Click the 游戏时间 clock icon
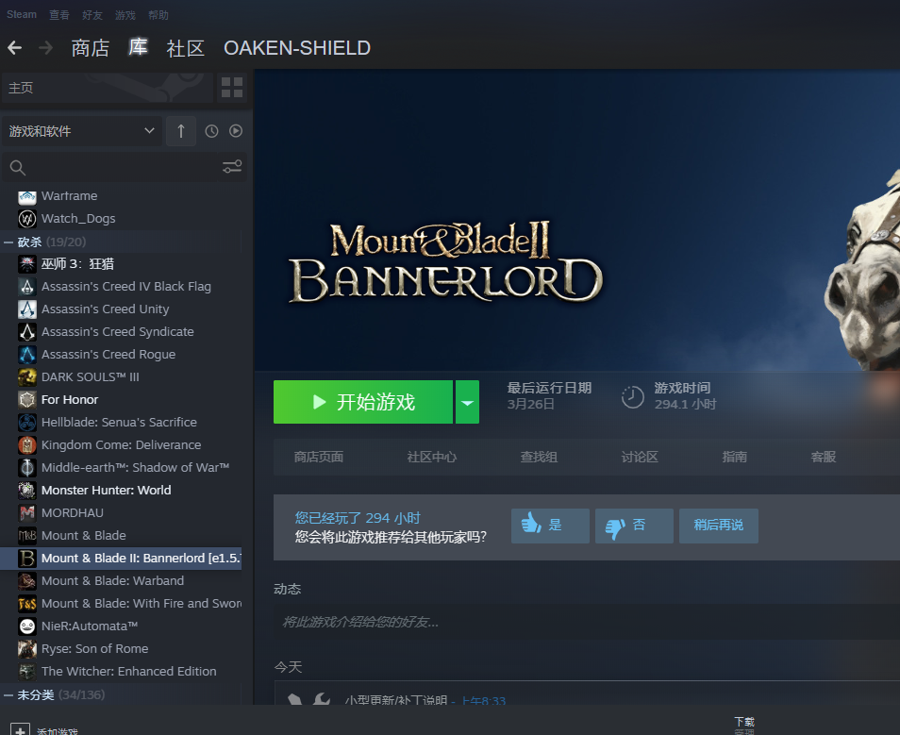900x735 pixels. coord(632,397)
